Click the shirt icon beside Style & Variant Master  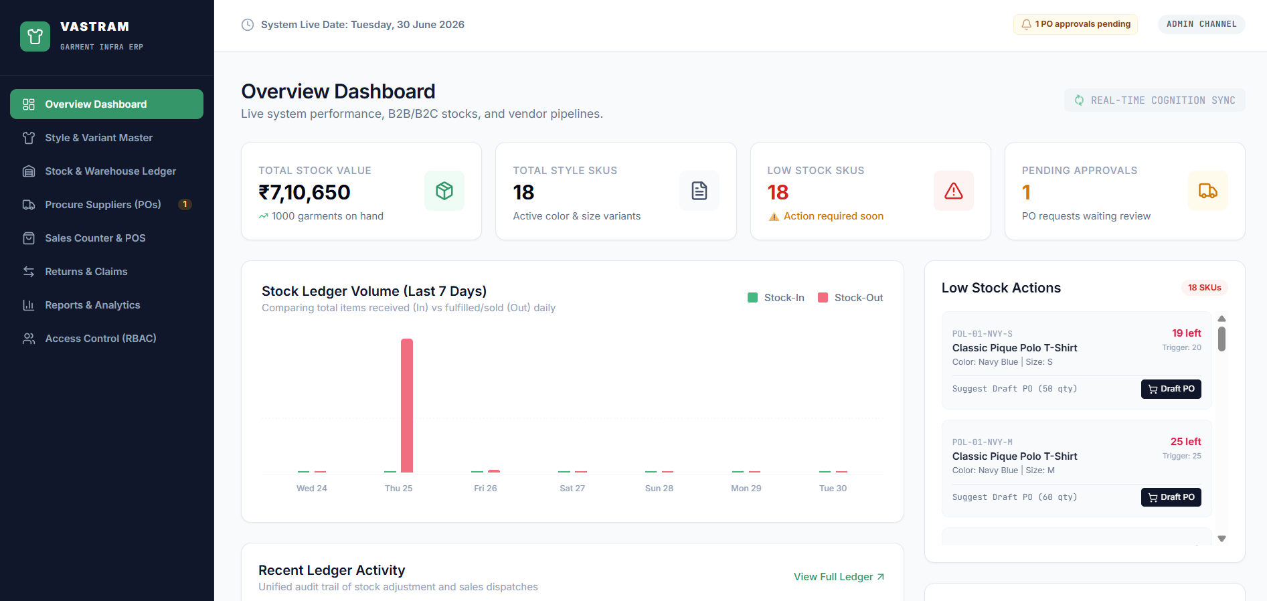click(29, 138)
